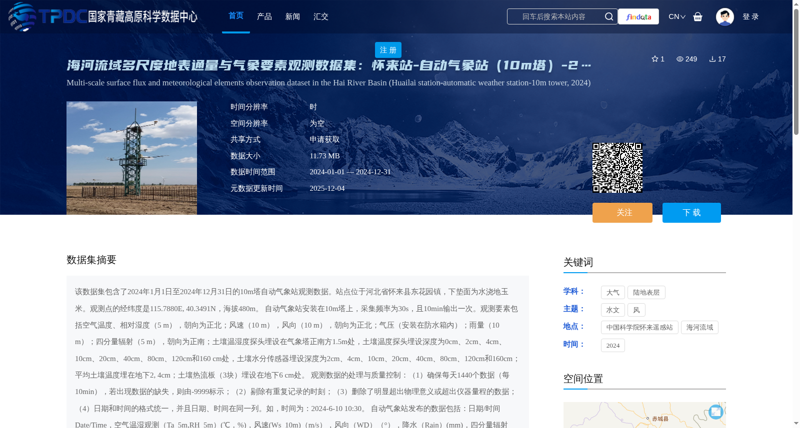Image resolution: width=800 pixels, height=428 pixels.
Task: Click the 注册 button
Action: tap(388, 50)
